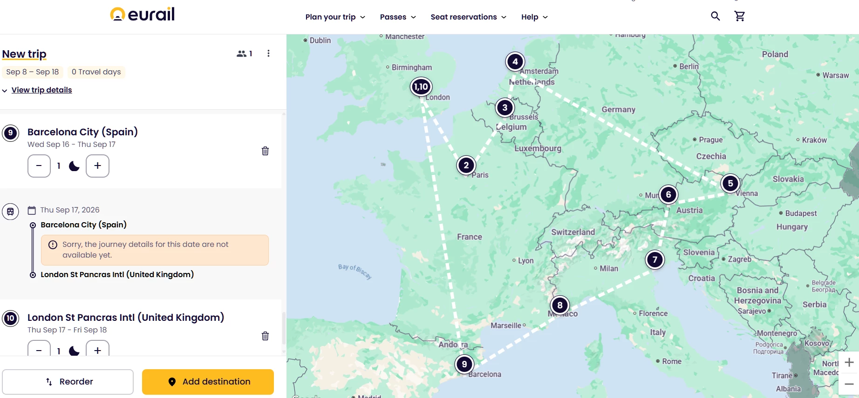Screen dimensions: 859x398
Task: Click map marker 5 near Vienna
Action: [x=730, y=183]
